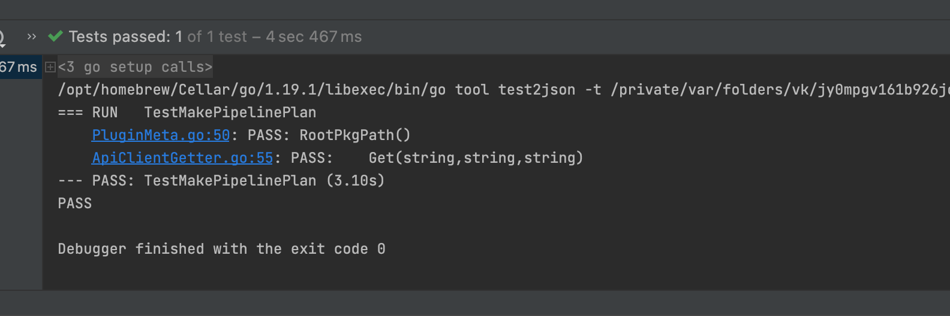The image size is (950, 316).
Task: Click the empty console area below output
Action: 480,272
